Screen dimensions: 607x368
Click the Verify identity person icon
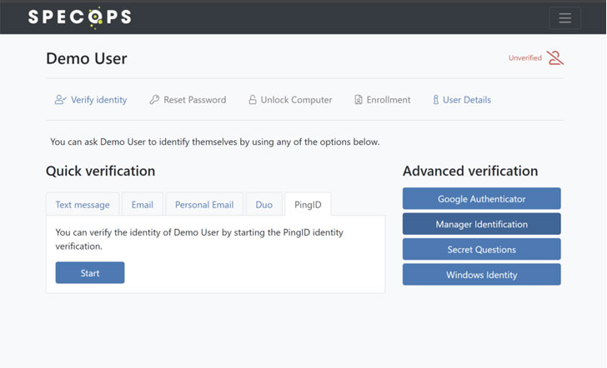(60, 100)
